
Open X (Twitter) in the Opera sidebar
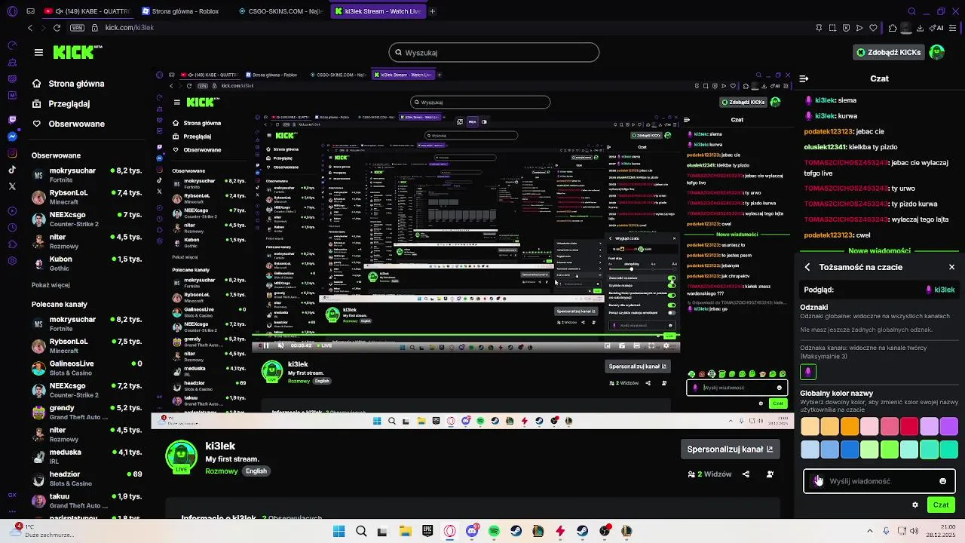pos(12,186)
